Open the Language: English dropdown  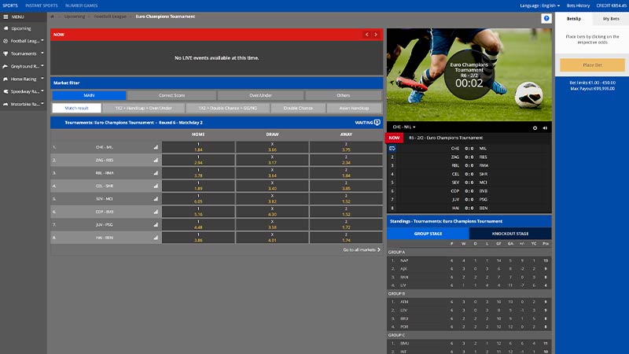(539, 6)
